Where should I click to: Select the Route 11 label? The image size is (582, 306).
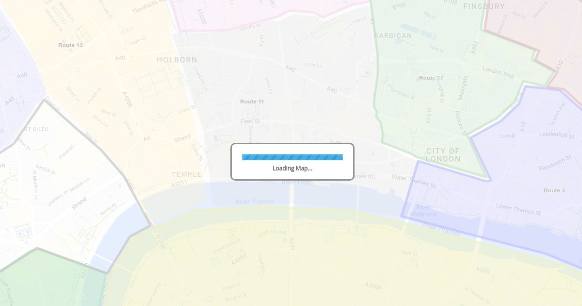click(x=252, y=102)
